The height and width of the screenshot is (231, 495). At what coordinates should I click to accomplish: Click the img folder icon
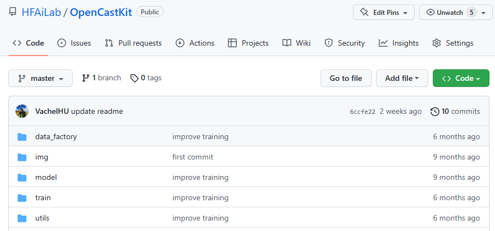point(22,157)
